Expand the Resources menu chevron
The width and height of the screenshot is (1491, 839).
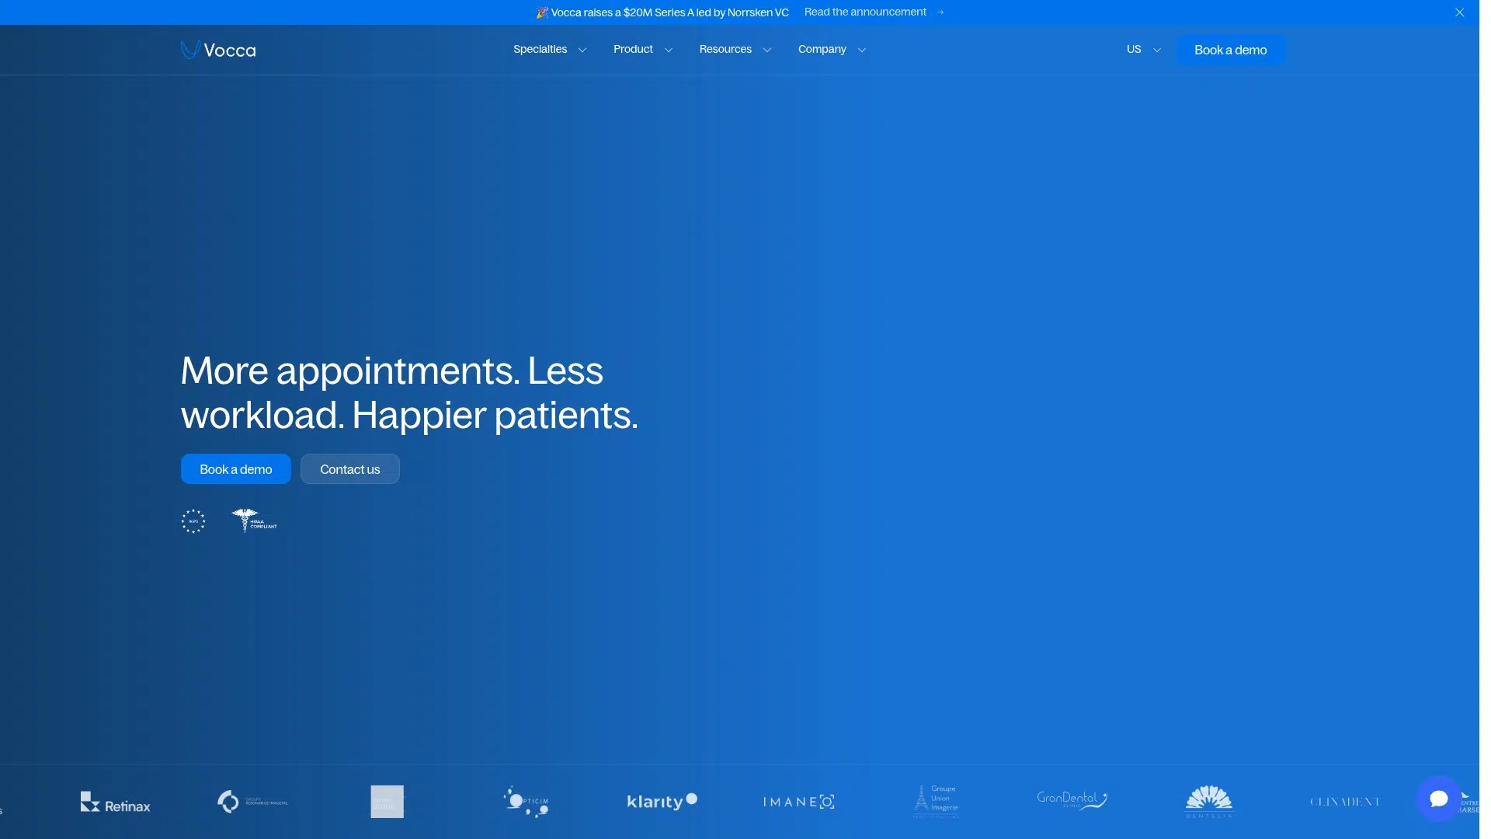767,50
